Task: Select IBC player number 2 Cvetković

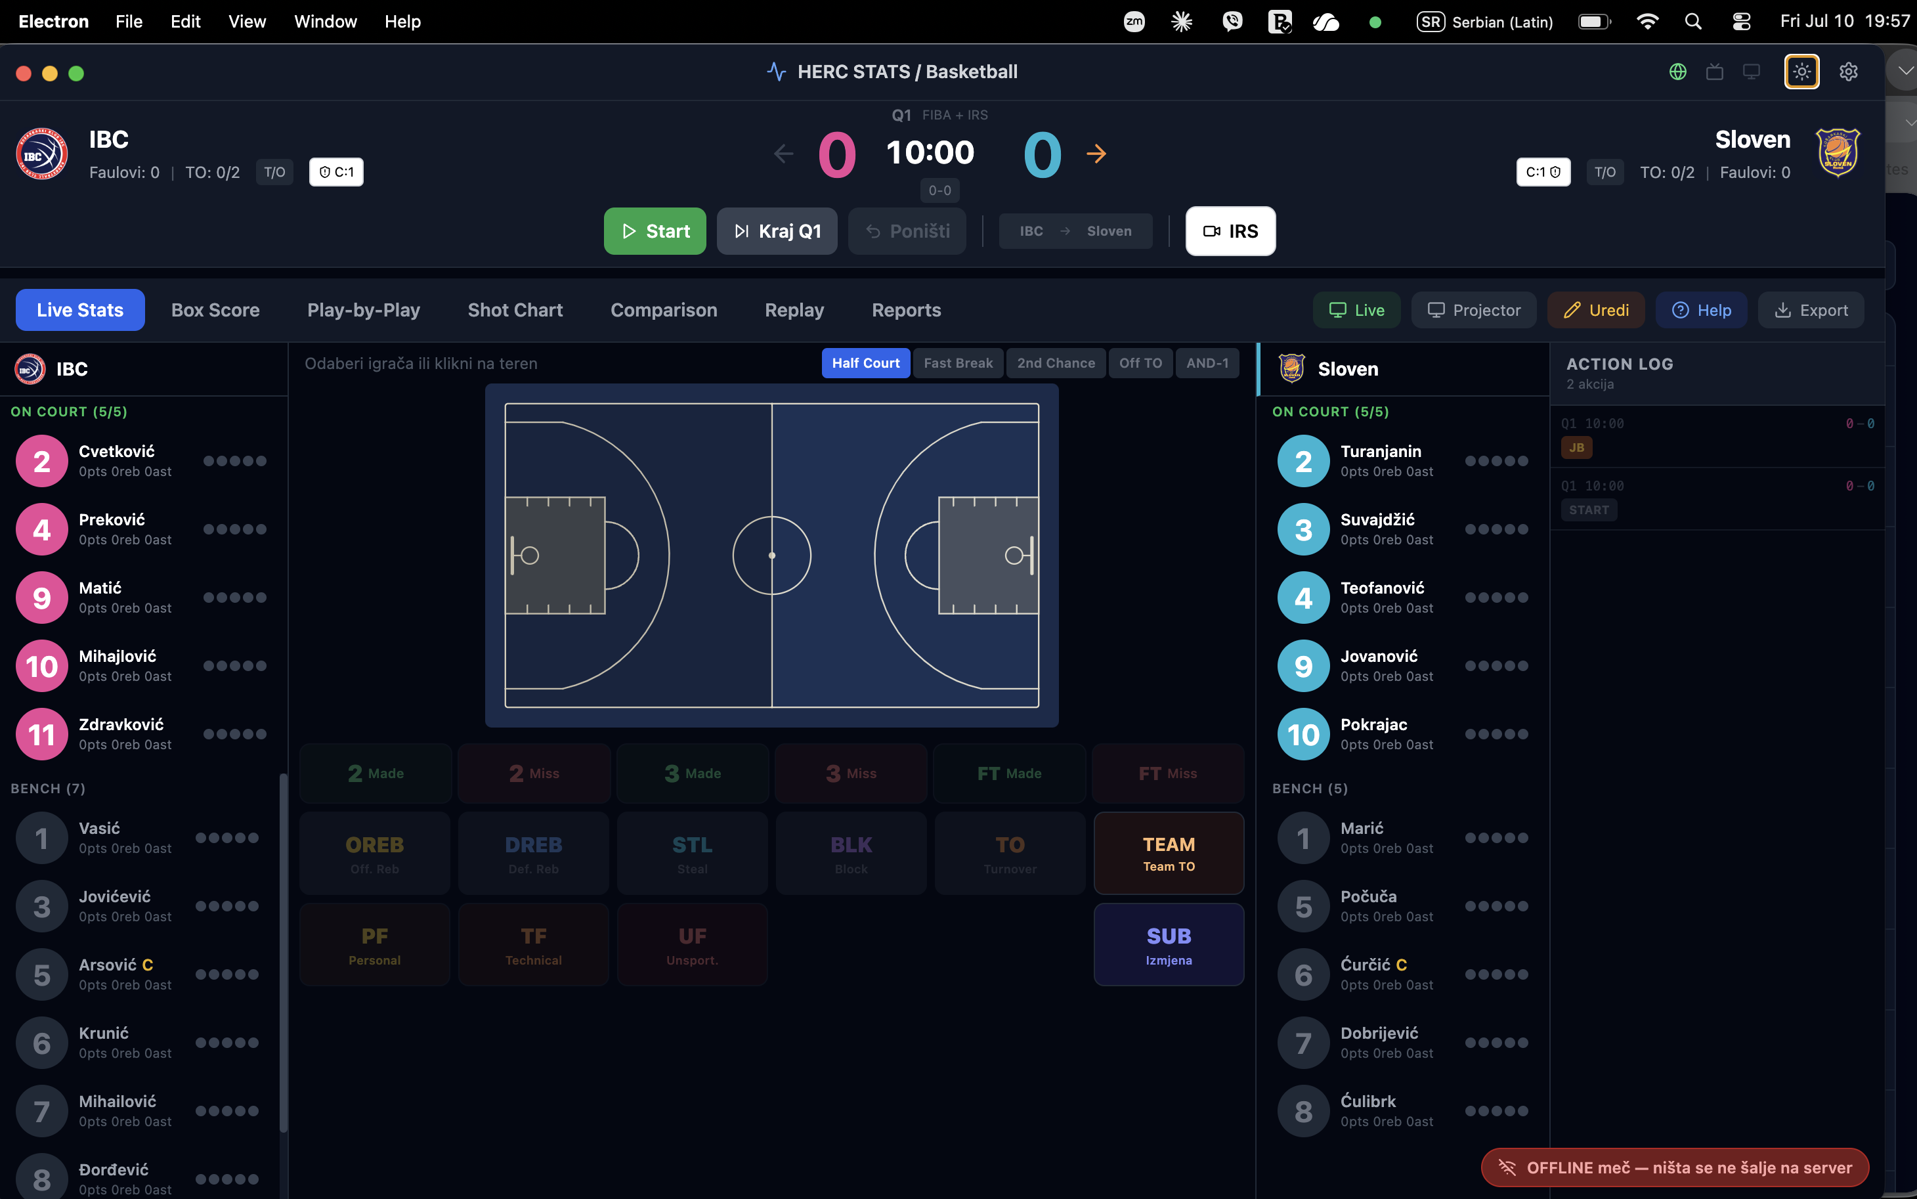Action: [142, 461]
